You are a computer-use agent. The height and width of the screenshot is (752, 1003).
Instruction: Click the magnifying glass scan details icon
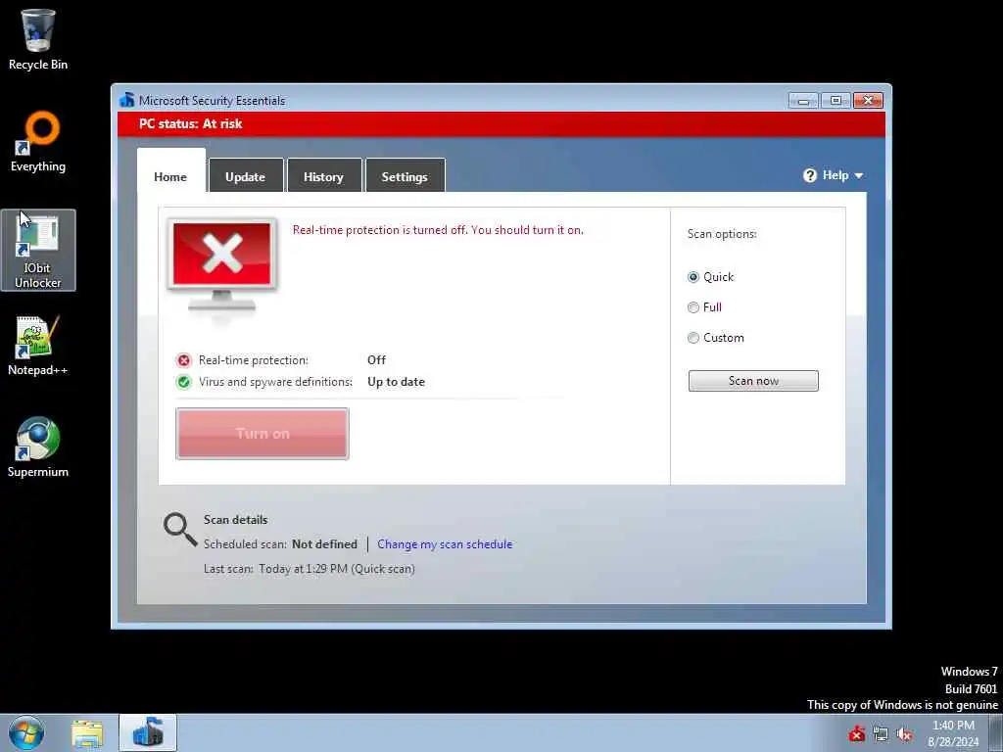coord(180,529)
